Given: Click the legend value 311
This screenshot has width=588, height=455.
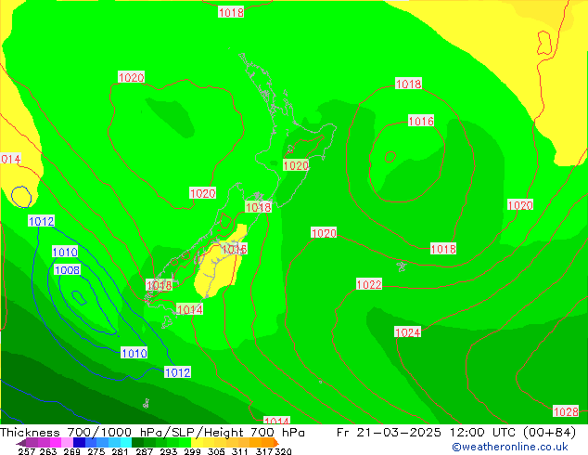Looking at the screenshot, I should pos(239,451).
